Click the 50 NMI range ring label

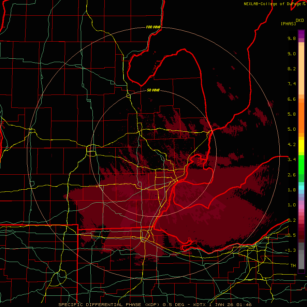click(153, 90)
